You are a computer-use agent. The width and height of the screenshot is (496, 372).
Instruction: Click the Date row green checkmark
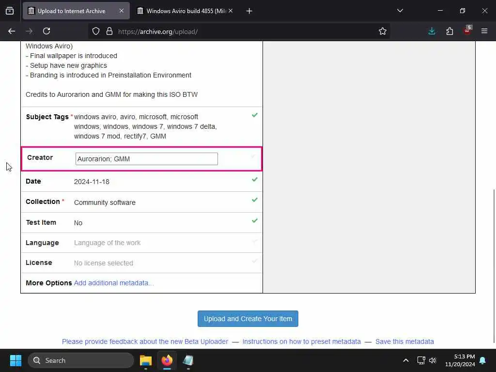pos(255,179)
